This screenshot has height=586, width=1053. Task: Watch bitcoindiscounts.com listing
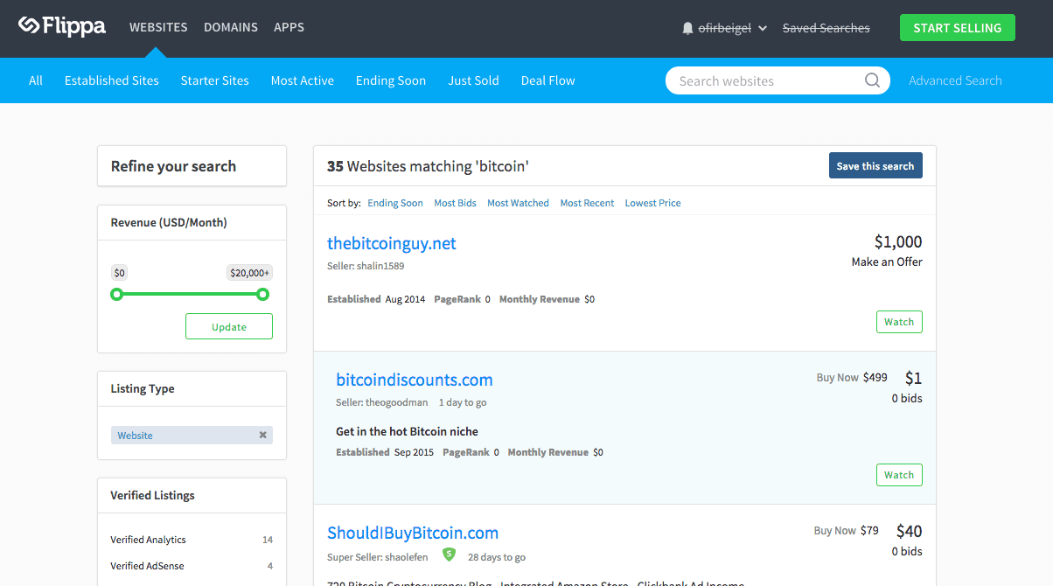899,475
